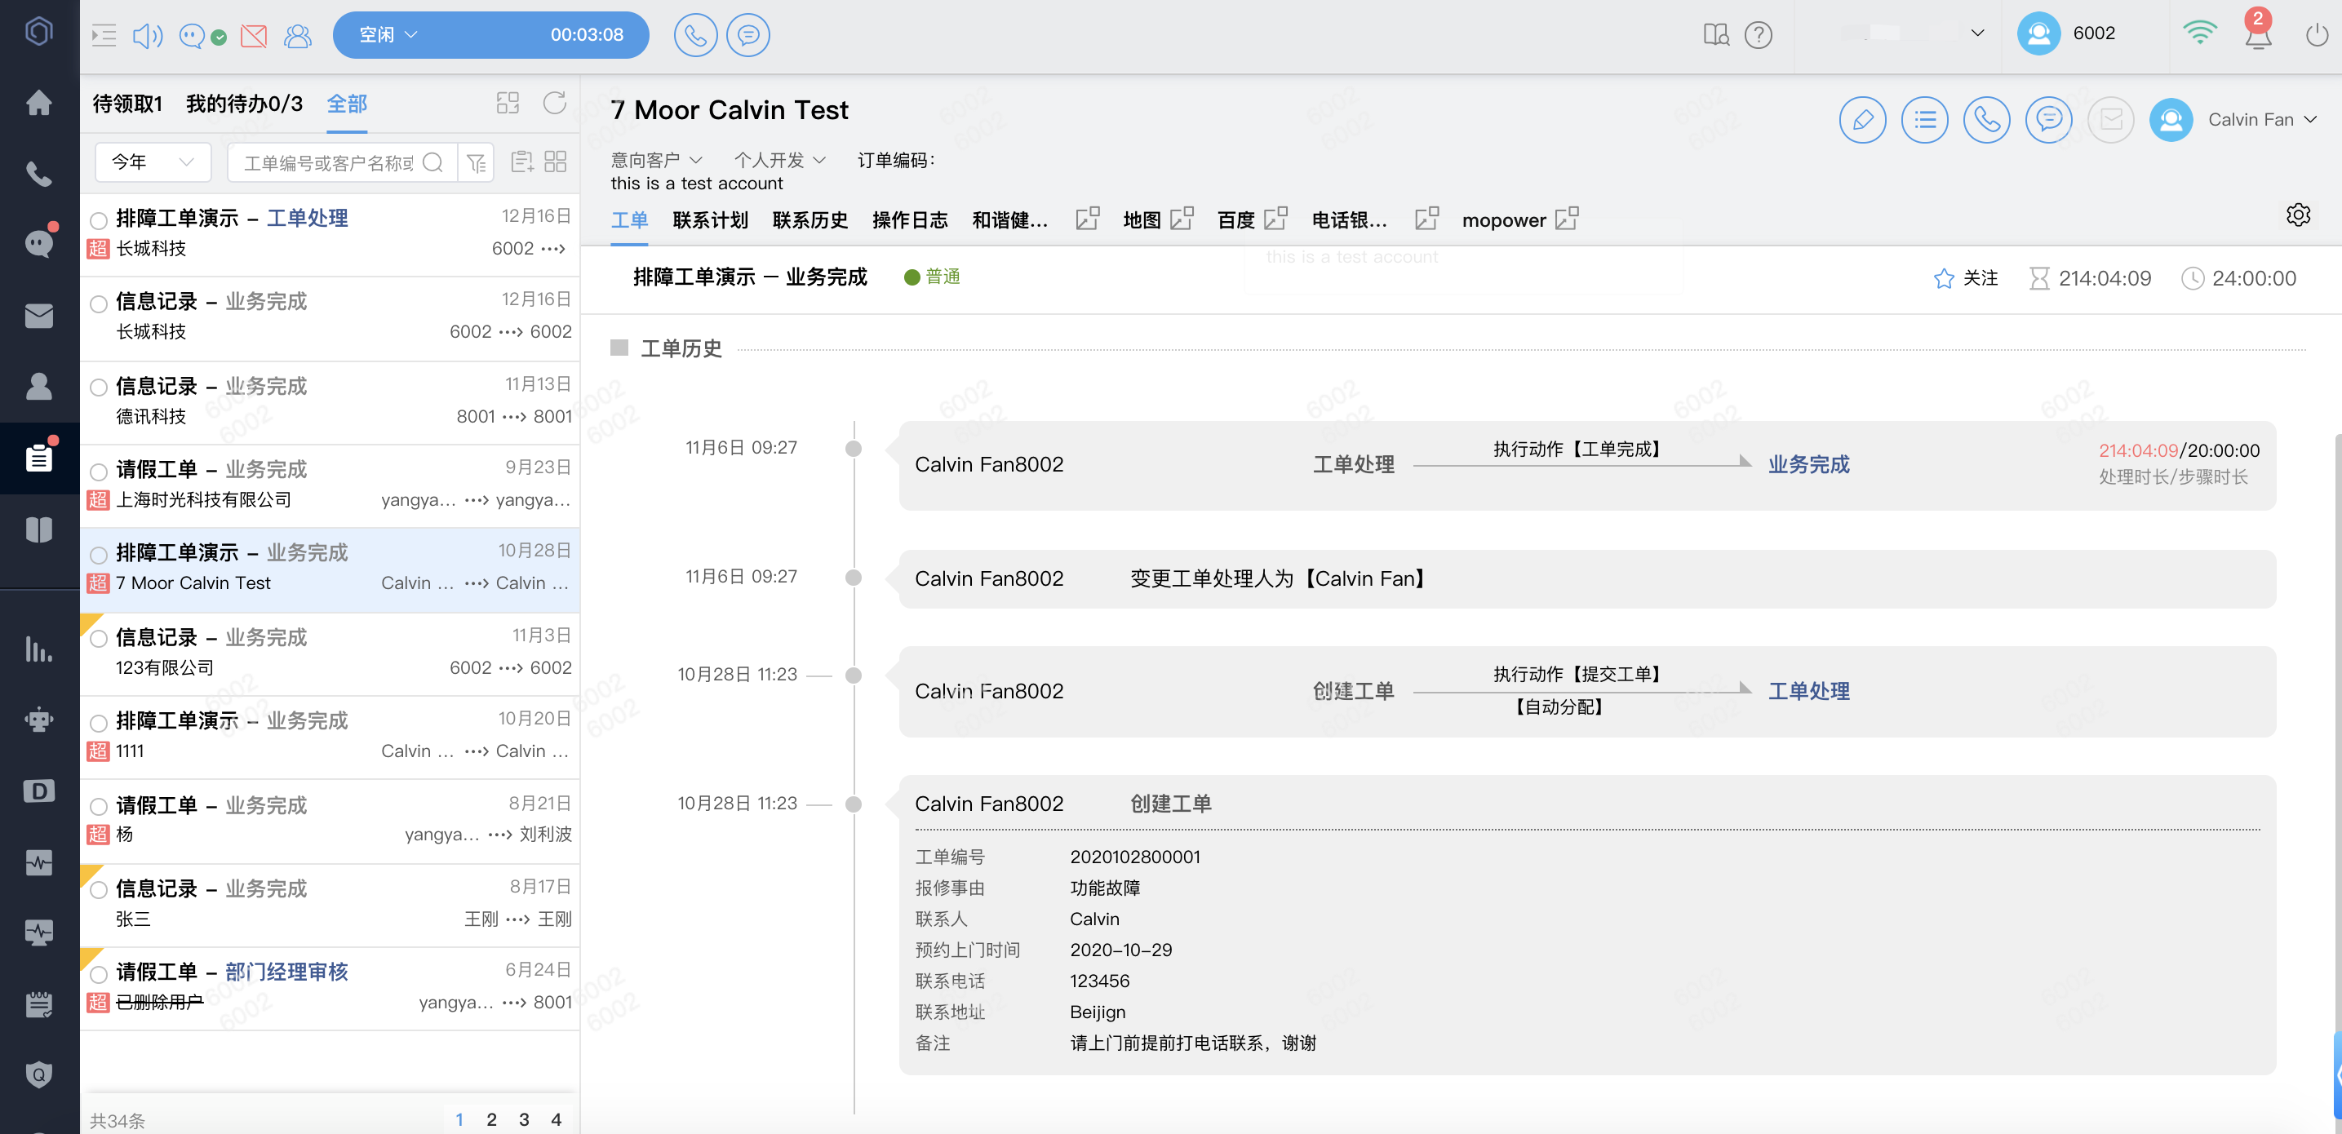Viewport: 2342px width, 1134px height.
Task: Click the star 关注 follow icon
Action: 1944,278
